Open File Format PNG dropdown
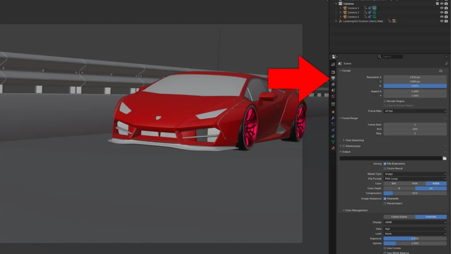This screenshot has width=451, height=254. pos(415,179)
